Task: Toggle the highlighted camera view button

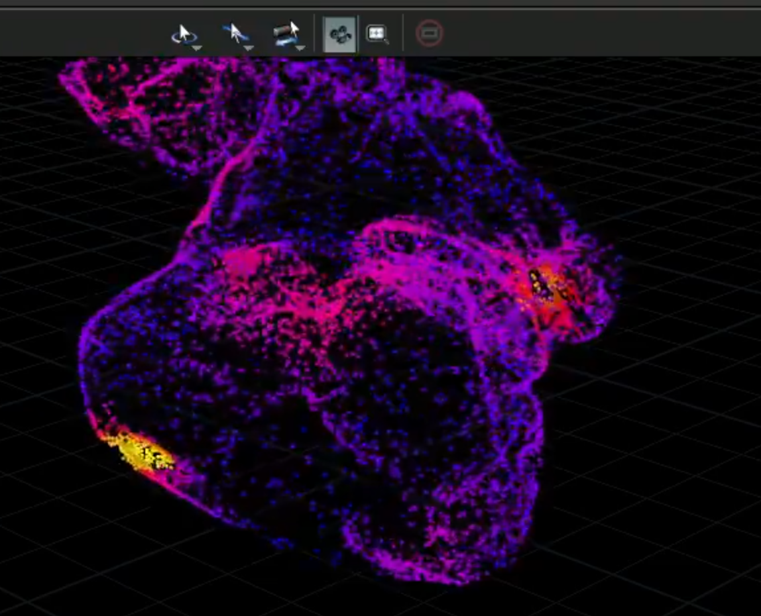Action: [x=339, y=34]
